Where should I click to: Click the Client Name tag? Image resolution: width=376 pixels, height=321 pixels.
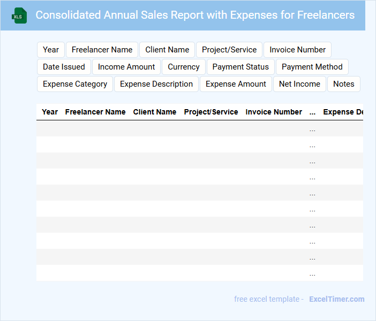pos(167,50)
